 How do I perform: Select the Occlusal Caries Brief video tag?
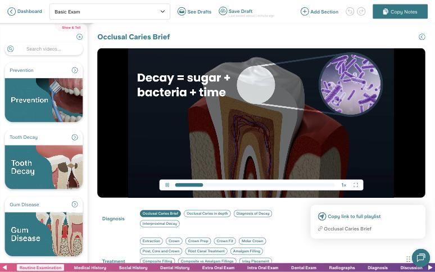(160, 214)
